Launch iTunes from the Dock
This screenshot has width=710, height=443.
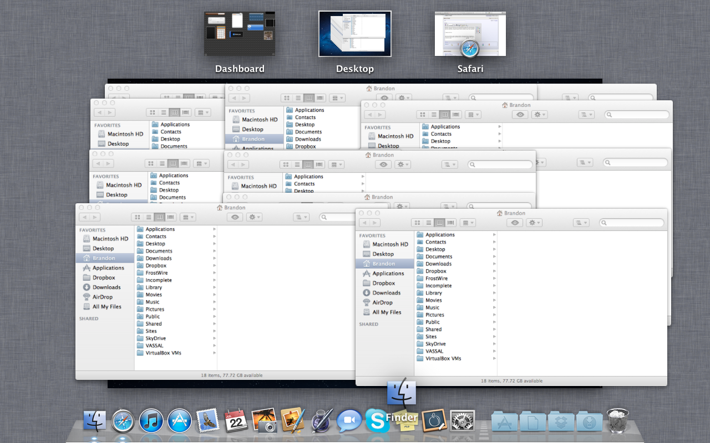point(151,421)
